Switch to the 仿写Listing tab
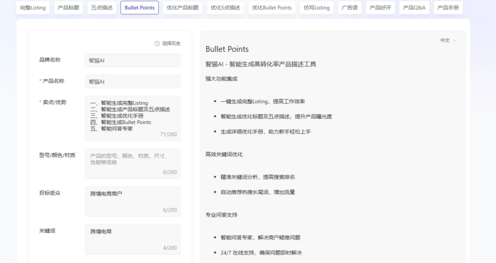Viewport: 496px width, 263px height. (316, 8)
